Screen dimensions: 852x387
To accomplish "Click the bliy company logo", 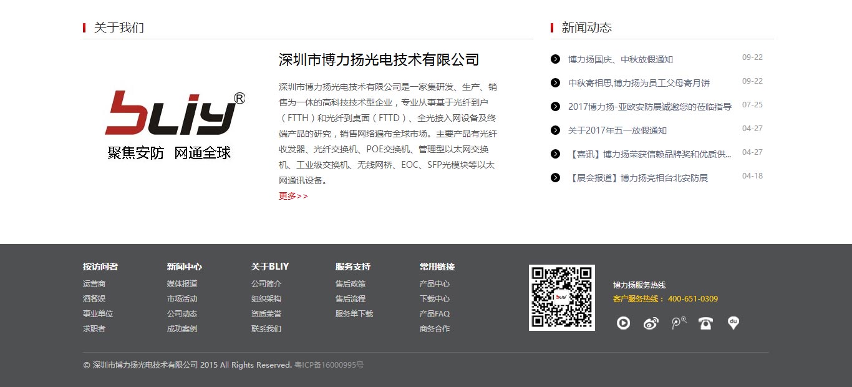I will (175, 119).
